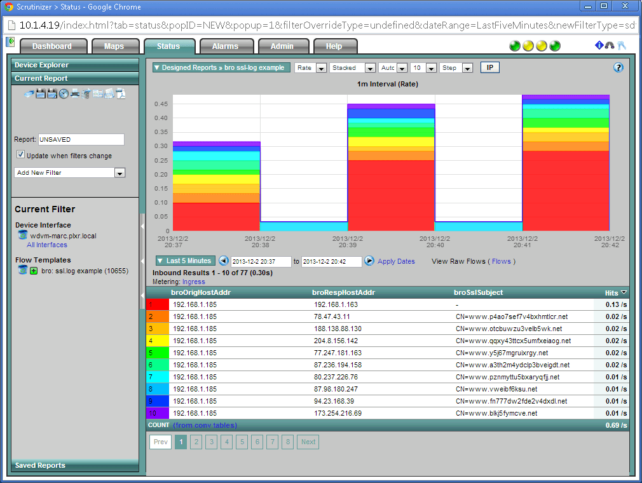
Task: Expand the green plus on bro ssl.log filter
Action: coord(34,271)
